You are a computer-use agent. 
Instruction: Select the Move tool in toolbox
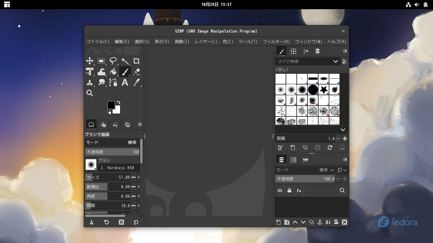[x=90, y=61]
